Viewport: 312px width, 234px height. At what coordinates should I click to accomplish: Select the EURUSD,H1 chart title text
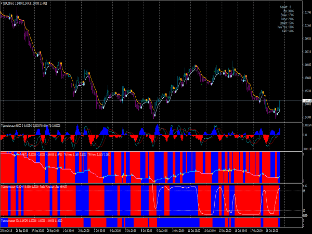(x=8, y=4)
